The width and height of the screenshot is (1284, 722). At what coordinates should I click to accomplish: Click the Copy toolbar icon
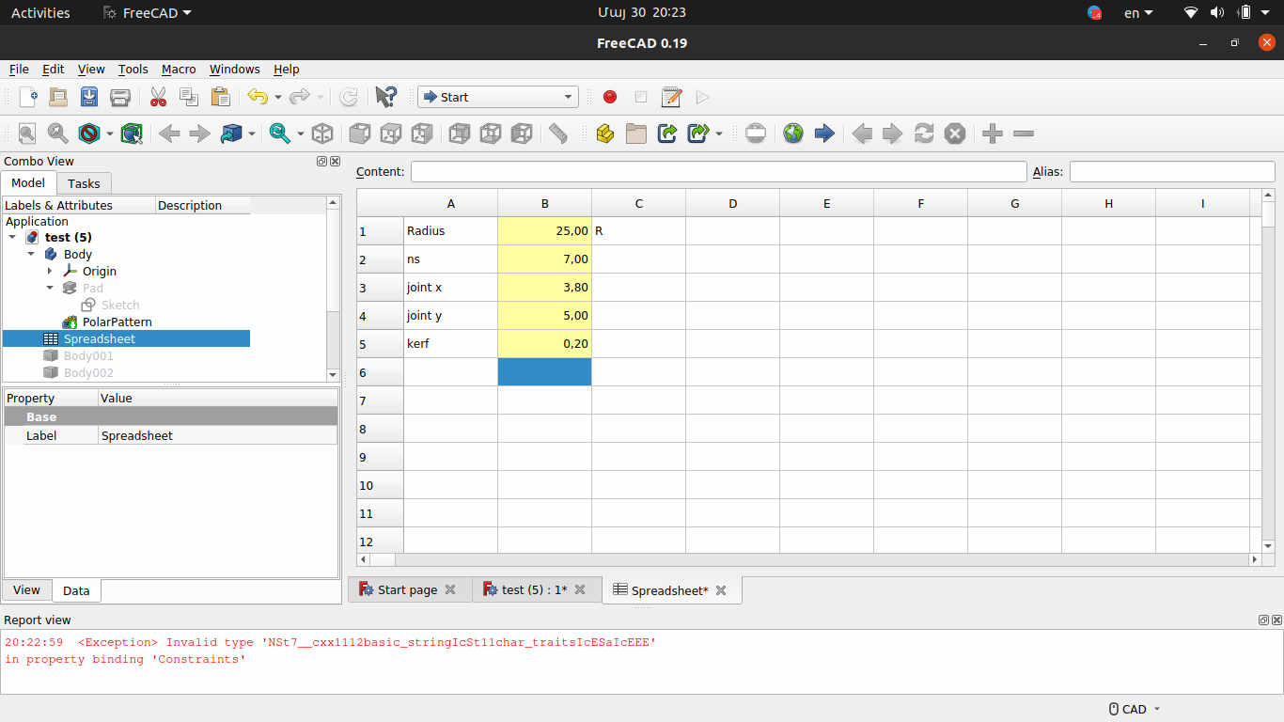(189, 97)
